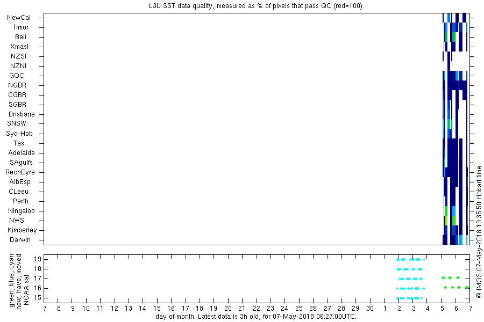
Task: Click the IMOS copyright timestamp text
Action: pyautogui.click(x=479, y=232)
